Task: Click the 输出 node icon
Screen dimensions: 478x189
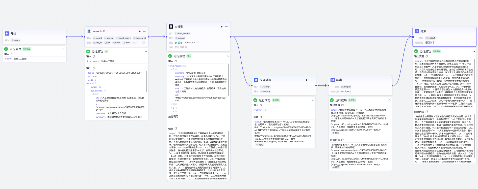Action: (333, 80)
